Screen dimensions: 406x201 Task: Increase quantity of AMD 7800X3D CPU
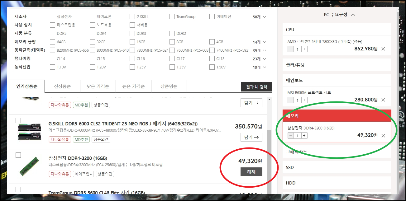click(304, 49)
